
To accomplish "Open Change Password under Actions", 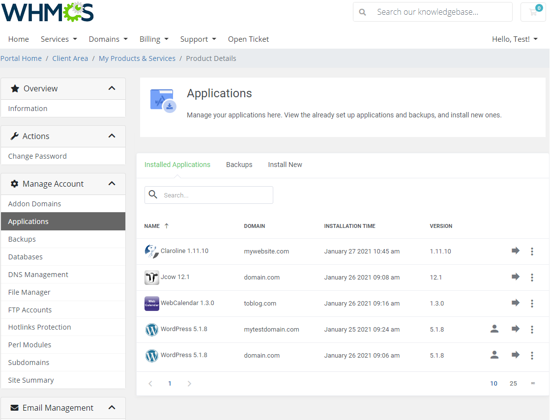I will tap(63, 156).
